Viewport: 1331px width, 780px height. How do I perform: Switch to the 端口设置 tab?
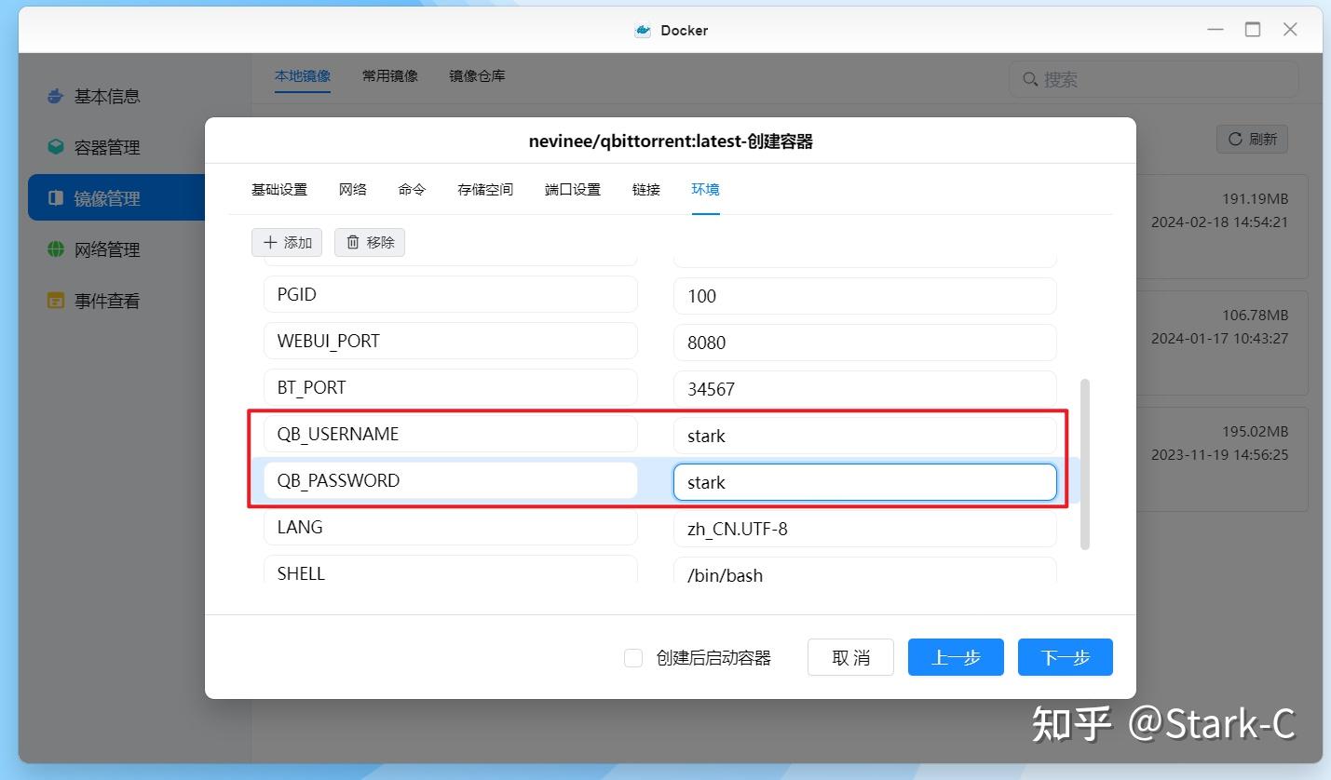click(x=571, y=189)
